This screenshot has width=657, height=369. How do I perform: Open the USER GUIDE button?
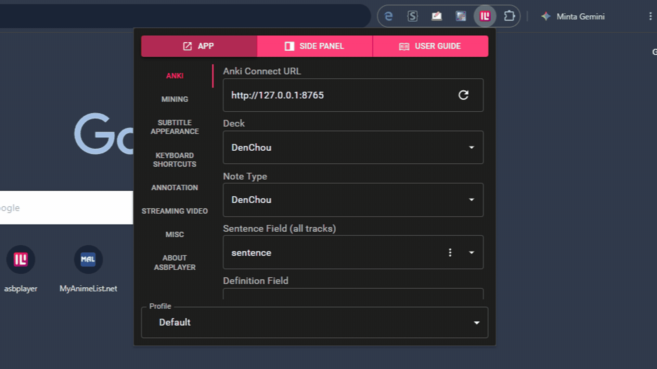point(430,46)
